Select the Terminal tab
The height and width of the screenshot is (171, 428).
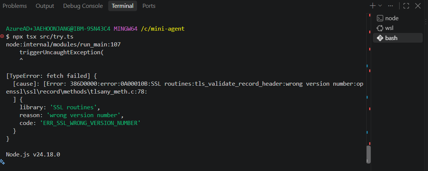tap(122, 6)
